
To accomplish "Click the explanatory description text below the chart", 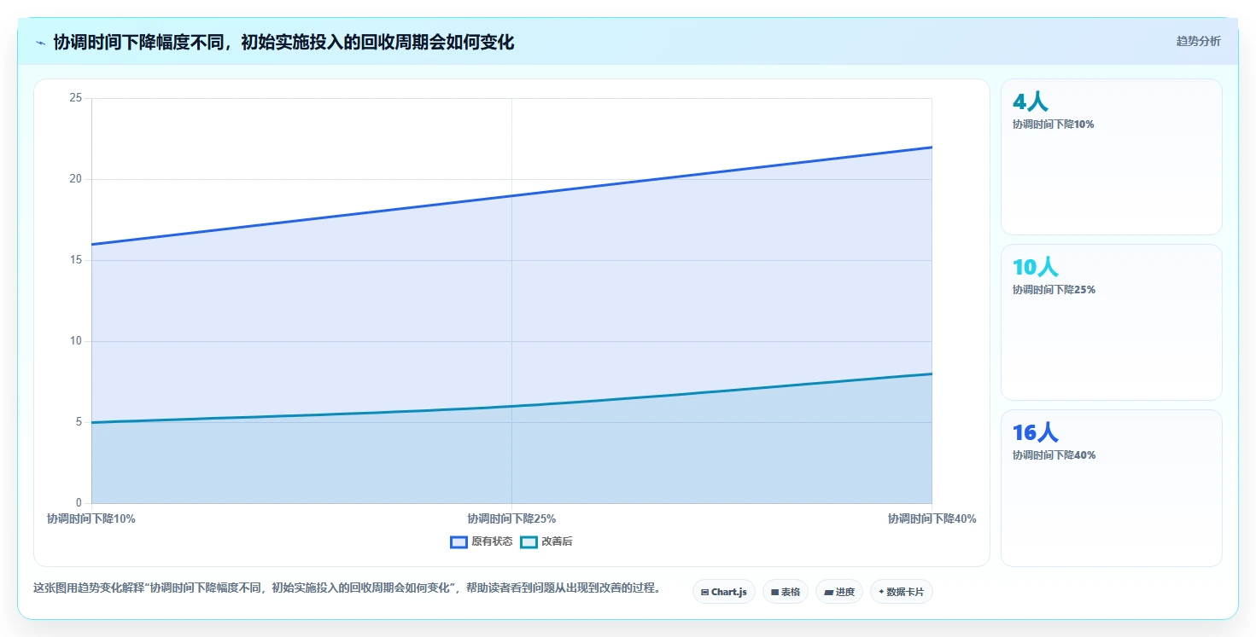I will pos(347,588).
